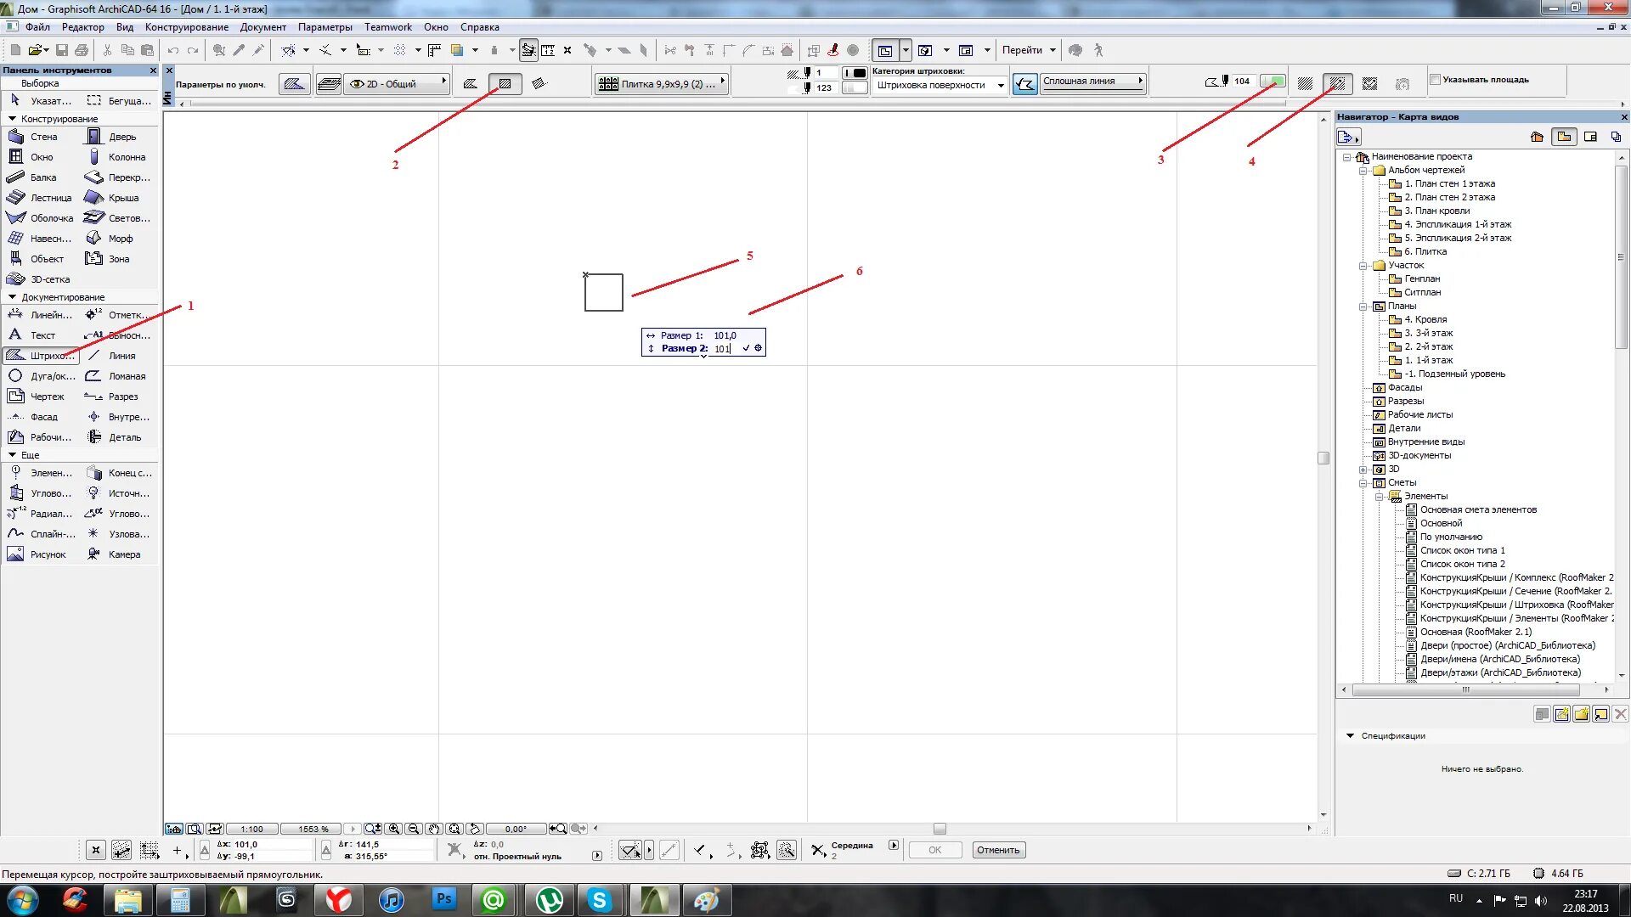Image resolution: width=1631 pixels, height=917 pixels.
Task: Open the Документ menu
Action: (x=262, y=27)
